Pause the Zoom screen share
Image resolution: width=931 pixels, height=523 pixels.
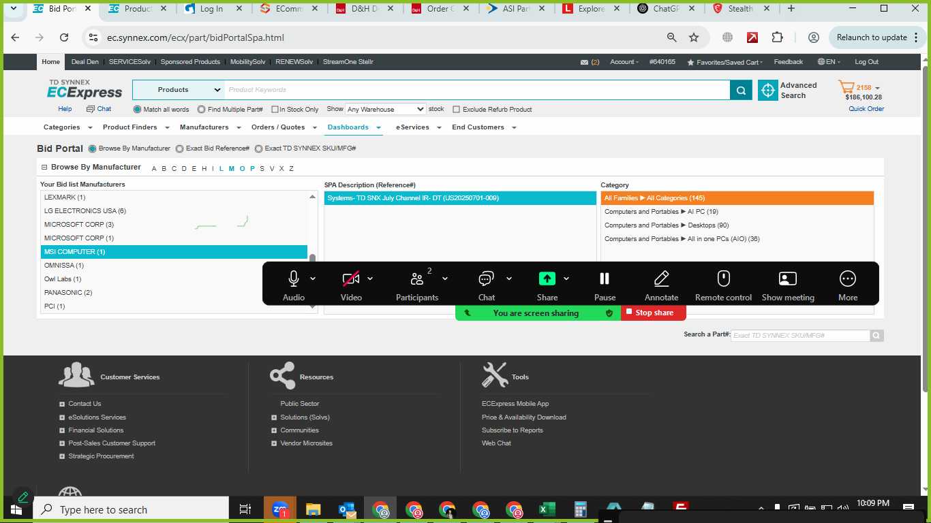pos(605,285)
